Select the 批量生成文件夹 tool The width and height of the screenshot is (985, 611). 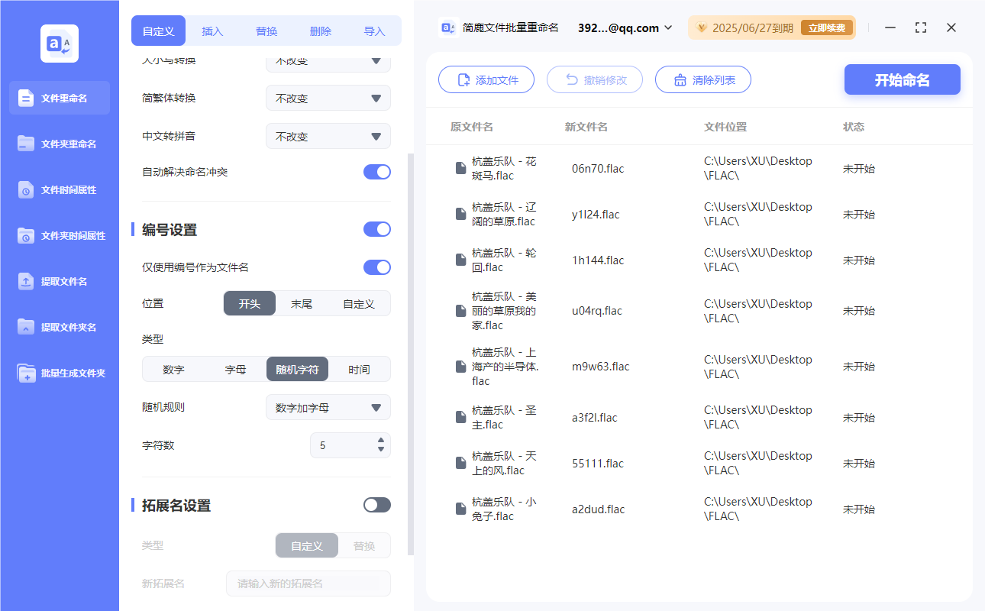(60, 373)
